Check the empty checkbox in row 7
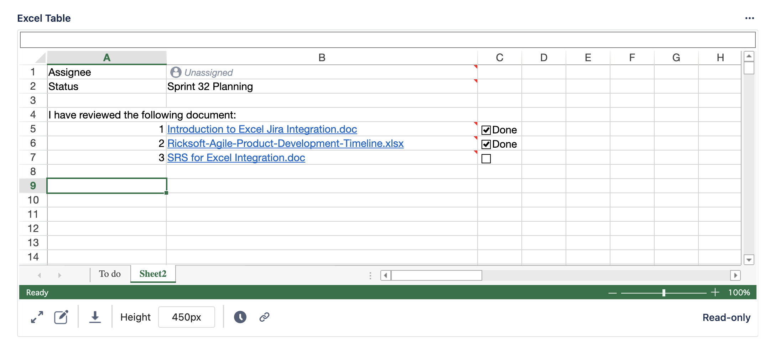This screenshot has width=775, height=343. [486, 159]
